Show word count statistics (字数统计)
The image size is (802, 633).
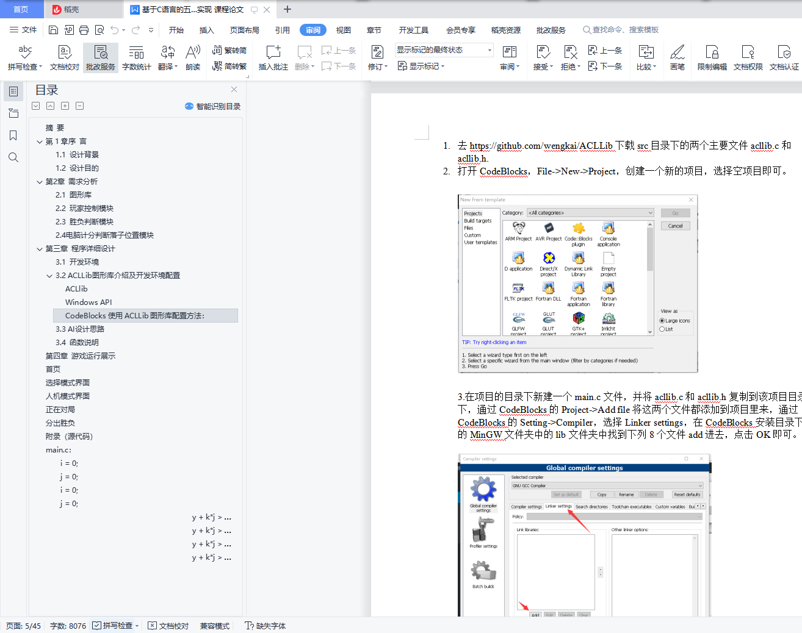tap(137, 58)
